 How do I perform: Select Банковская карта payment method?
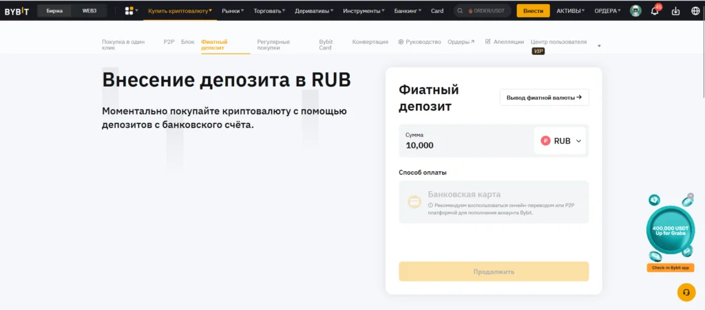pos(494,202)
